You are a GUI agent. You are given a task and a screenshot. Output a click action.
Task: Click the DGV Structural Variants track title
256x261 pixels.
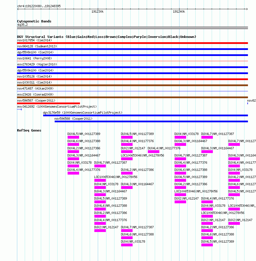[106, 37]
